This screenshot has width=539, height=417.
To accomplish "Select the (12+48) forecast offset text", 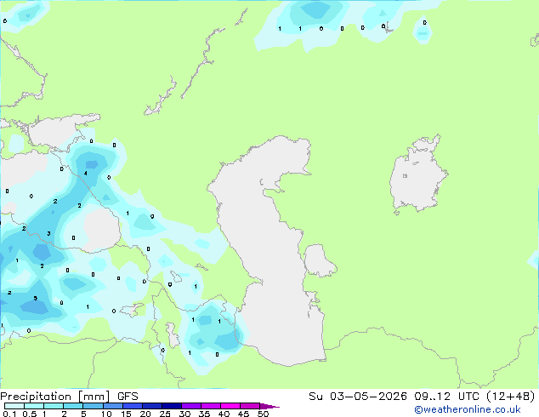I will [511, 397].
